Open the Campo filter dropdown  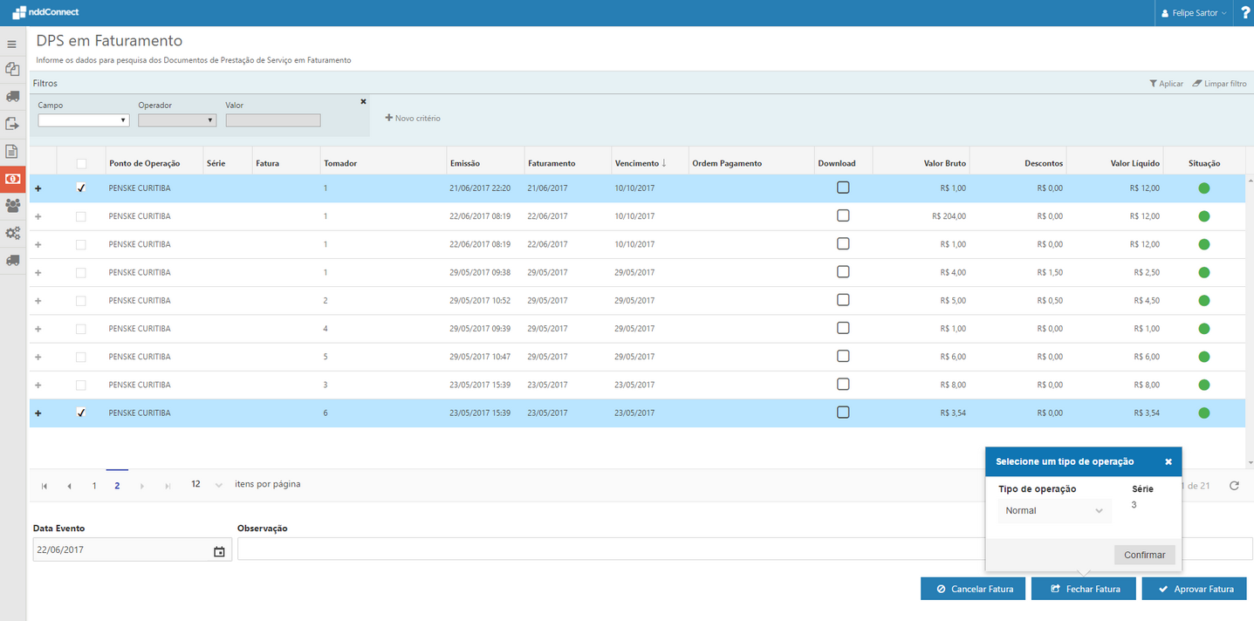click(84, 120)
